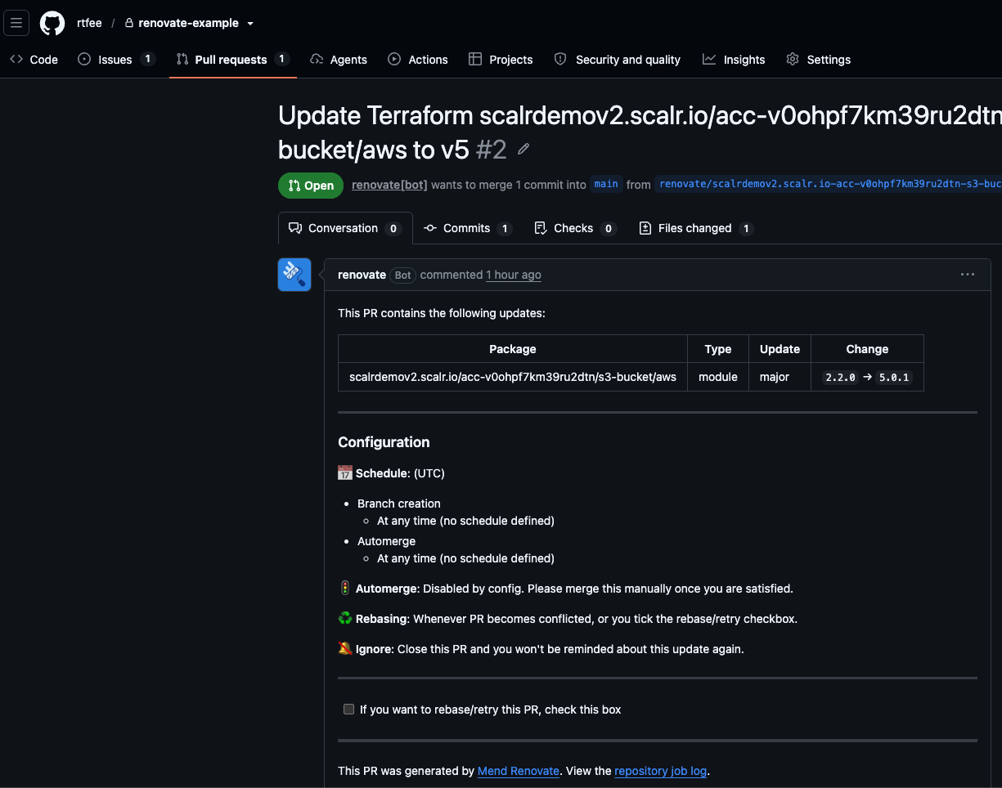The image size is (1002, 788).
Task: Edit the pull request title with the pencil icon
Action: (523, 150)
